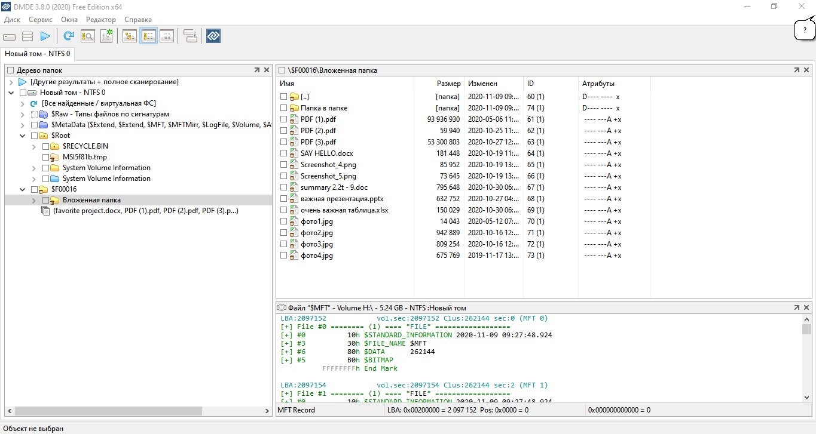Click the PDF (1).pdf file icon
Screen dimensions: 816x434
pos(294,119)
